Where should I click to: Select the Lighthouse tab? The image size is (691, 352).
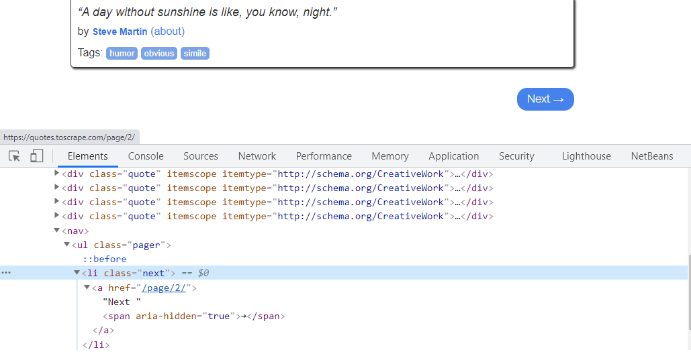[586, 156]
